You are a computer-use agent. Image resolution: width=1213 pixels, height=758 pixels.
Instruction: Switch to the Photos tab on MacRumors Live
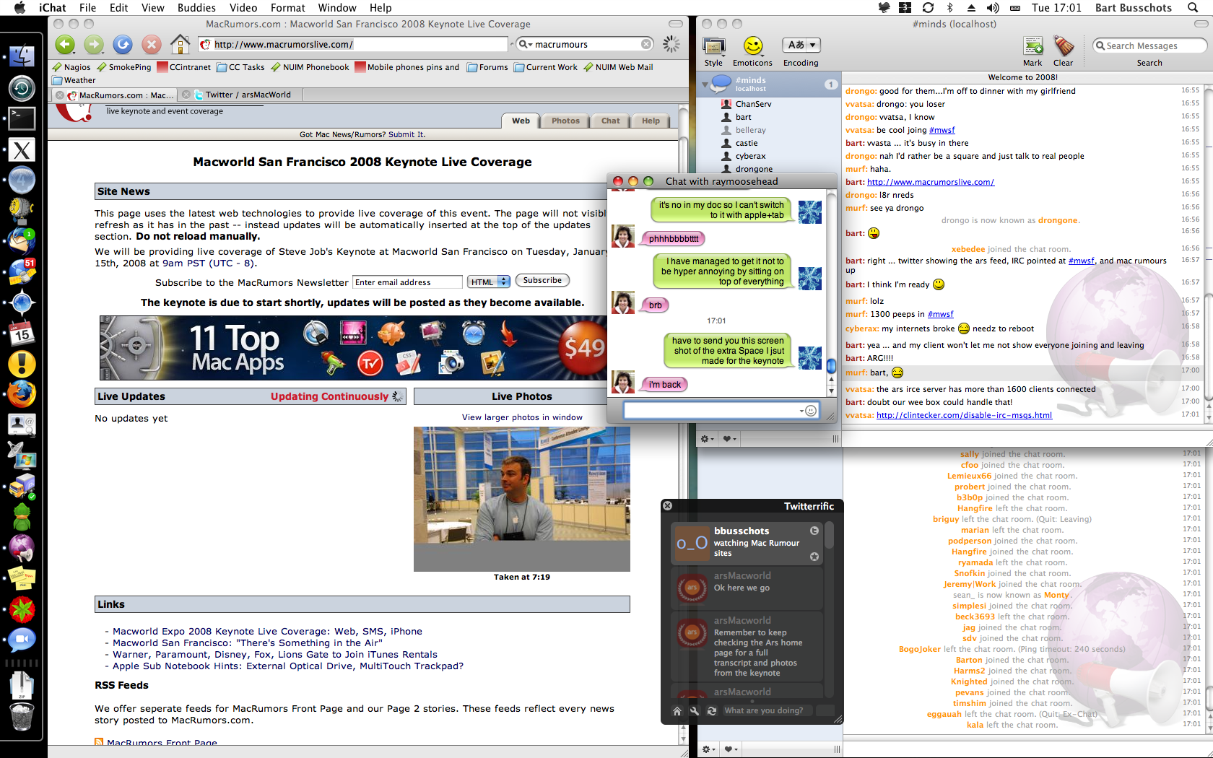pyautogui.click(x=565, y=121)
